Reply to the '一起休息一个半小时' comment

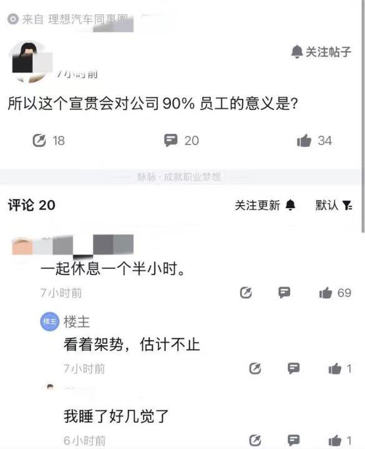[x=284, y=293]
